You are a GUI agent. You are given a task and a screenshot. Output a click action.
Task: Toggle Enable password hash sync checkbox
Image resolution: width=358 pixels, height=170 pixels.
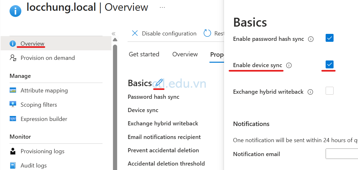[x=329, y=38]
